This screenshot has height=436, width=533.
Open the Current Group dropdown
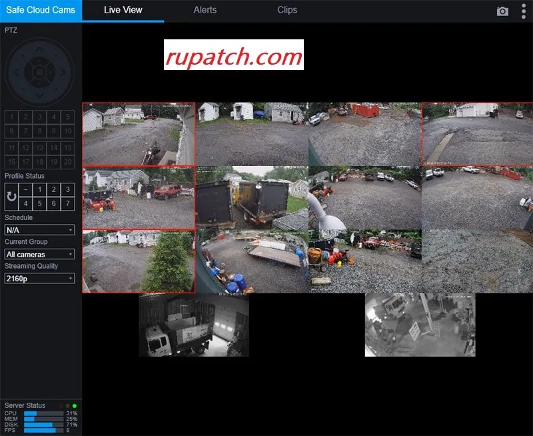pos(38,254)
